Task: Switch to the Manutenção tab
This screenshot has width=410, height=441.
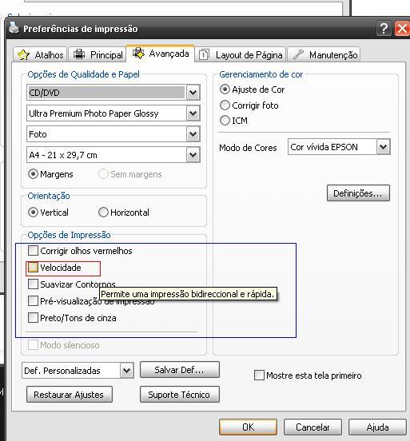Action: pyautogui.click(x=324, y=54)
